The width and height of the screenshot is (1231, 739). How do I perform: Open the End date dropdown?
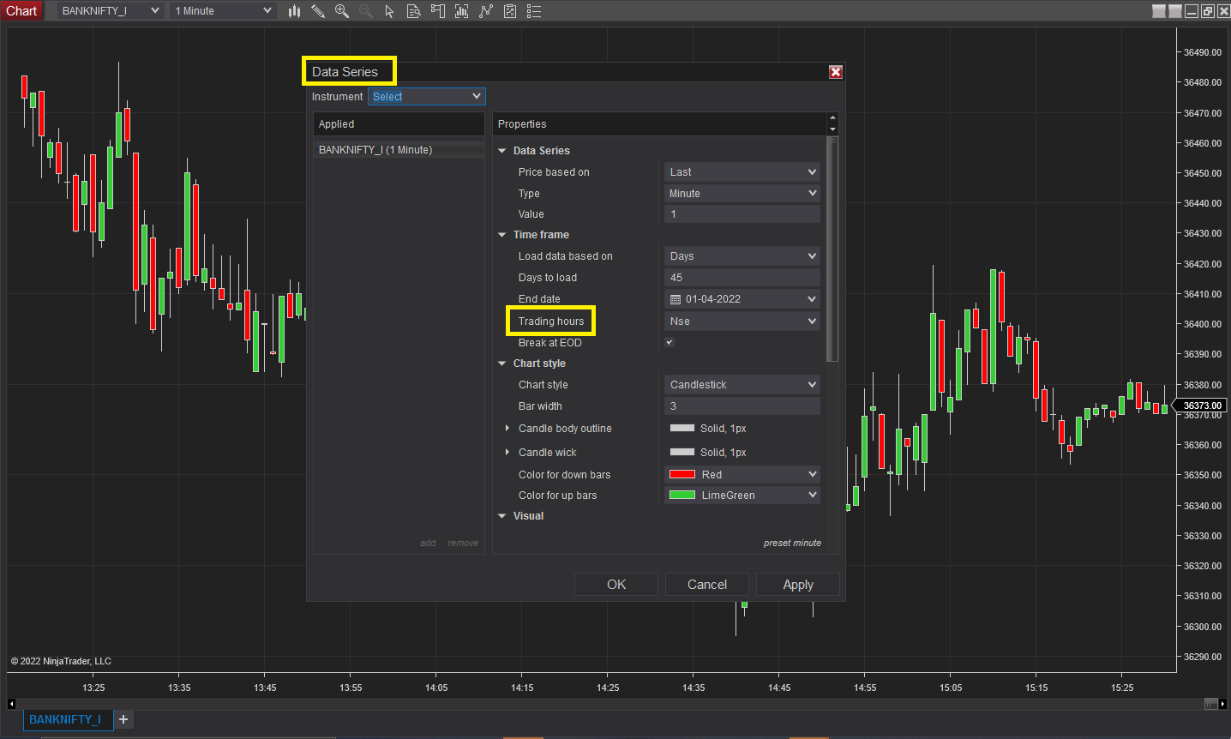point(742,299)
